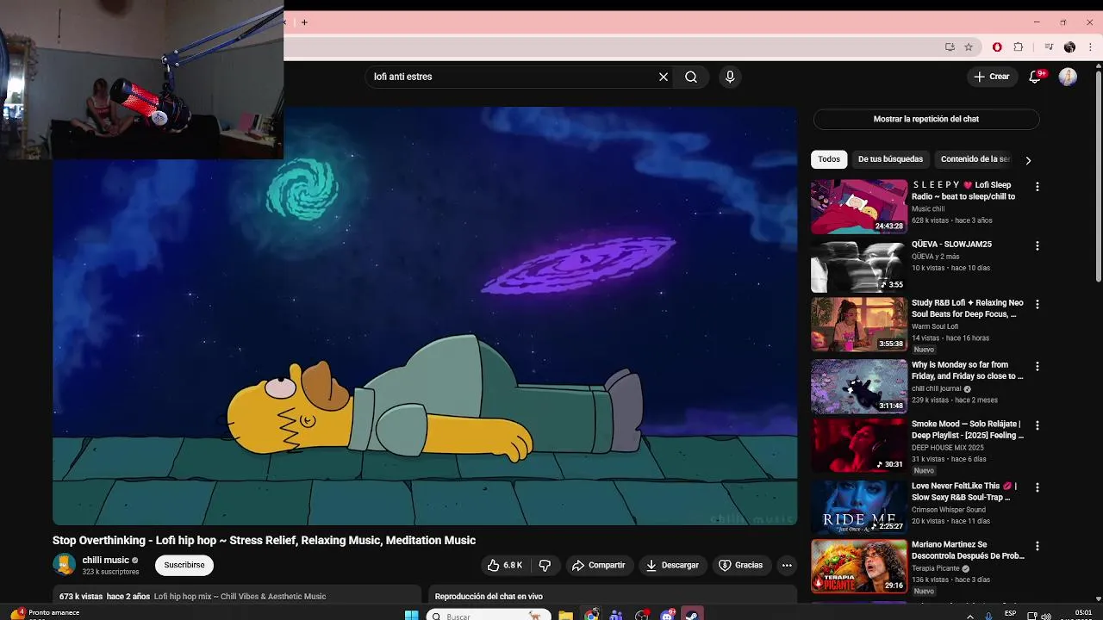Click Mostrar la repetición del chat
The width and height of the screenshot is (1103, 620).
[x=926, y=119]
